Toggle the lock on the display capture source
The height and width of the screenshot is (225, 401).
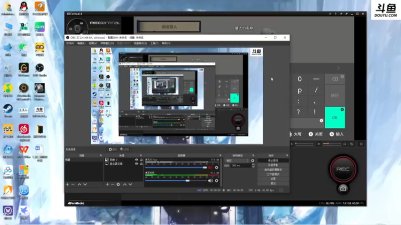(141, 163)
